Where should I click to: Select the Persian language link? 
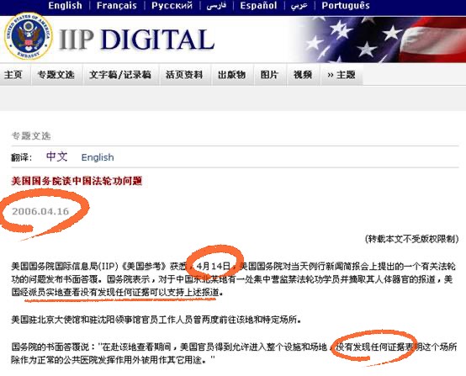pos(216,6)
